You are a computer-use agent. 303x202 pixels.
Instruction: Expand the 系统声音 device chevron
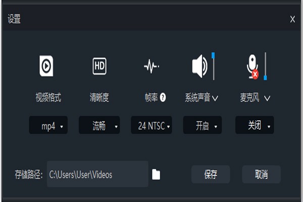[215, 98]
